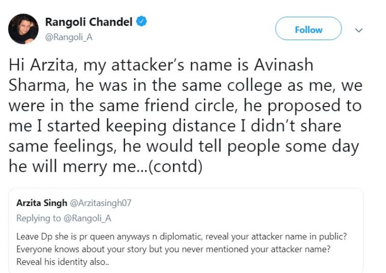The width and height of the screenshot is (386, 273).
Task: Click the Arzita Singh name in quoted tweet
Action: coord(41,203)
